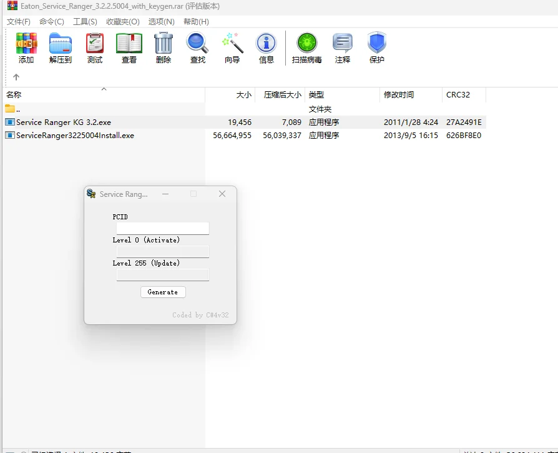This screenshot has width=558, height=453.
Task: Click the size value "56,664,955"
Action: (232, 136)
